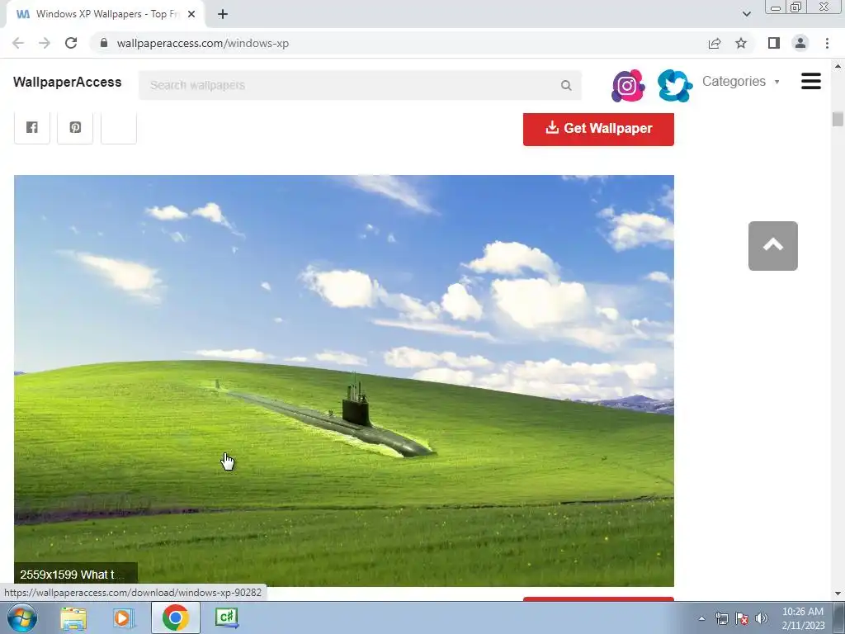
Task: Click the volume speaker tray icon
Action: (x=762, y=618)
